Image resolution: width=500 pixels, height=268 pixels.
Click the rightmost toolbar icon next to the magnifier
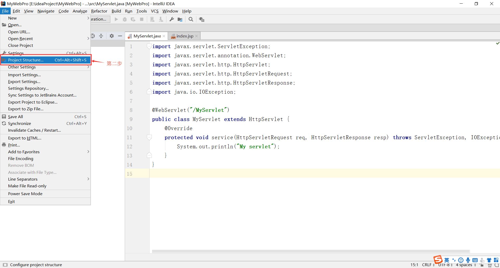coord(202,19)
